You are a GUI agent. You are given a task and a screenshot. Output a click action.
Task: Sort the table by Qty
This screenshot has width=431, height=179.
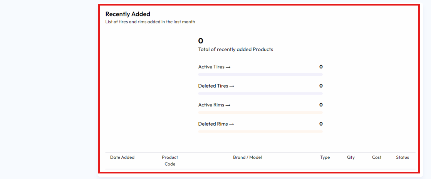click(351, 157)
